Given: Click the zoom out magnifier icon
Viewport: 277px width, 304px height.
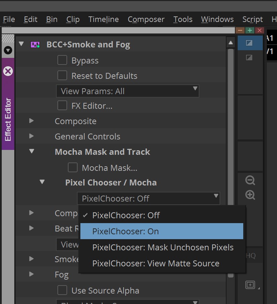Looking at the screenshot, I should click(x=250, y=180).
